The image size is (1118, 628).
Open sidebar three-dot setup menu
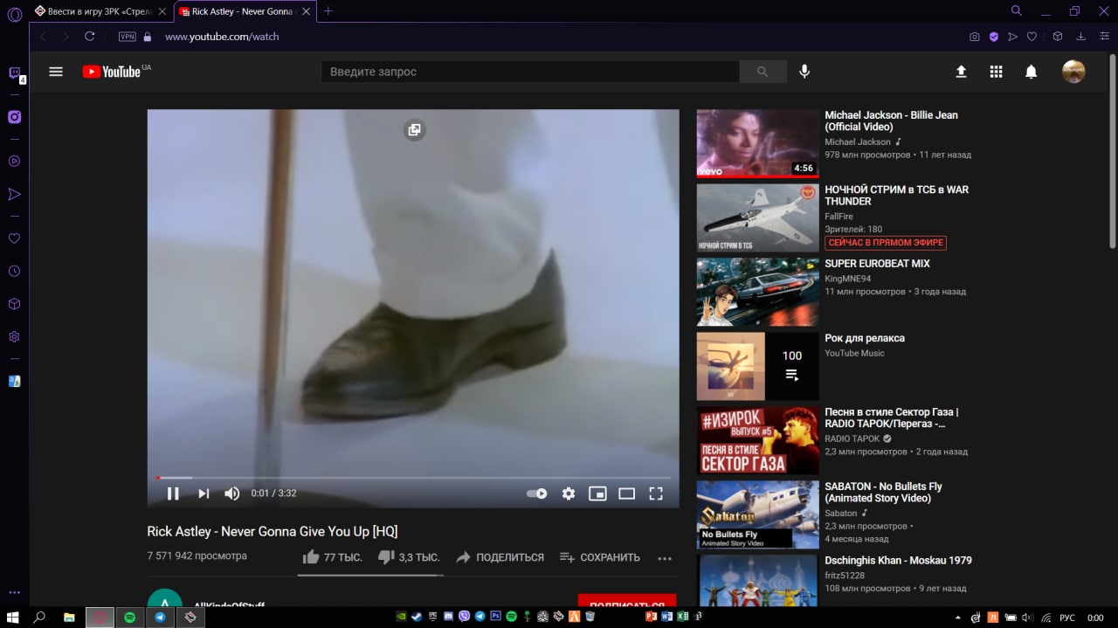[15, 592]
